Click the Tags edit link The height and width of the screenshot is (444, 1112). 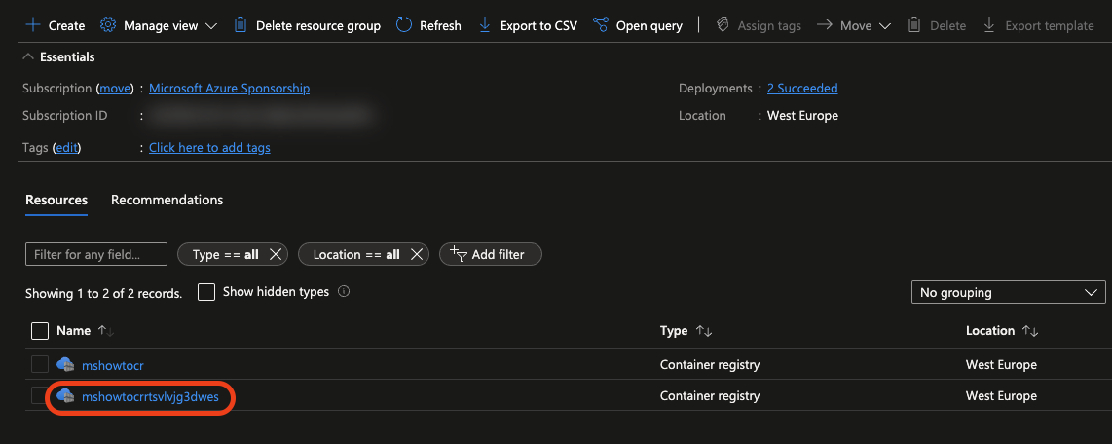66,148
